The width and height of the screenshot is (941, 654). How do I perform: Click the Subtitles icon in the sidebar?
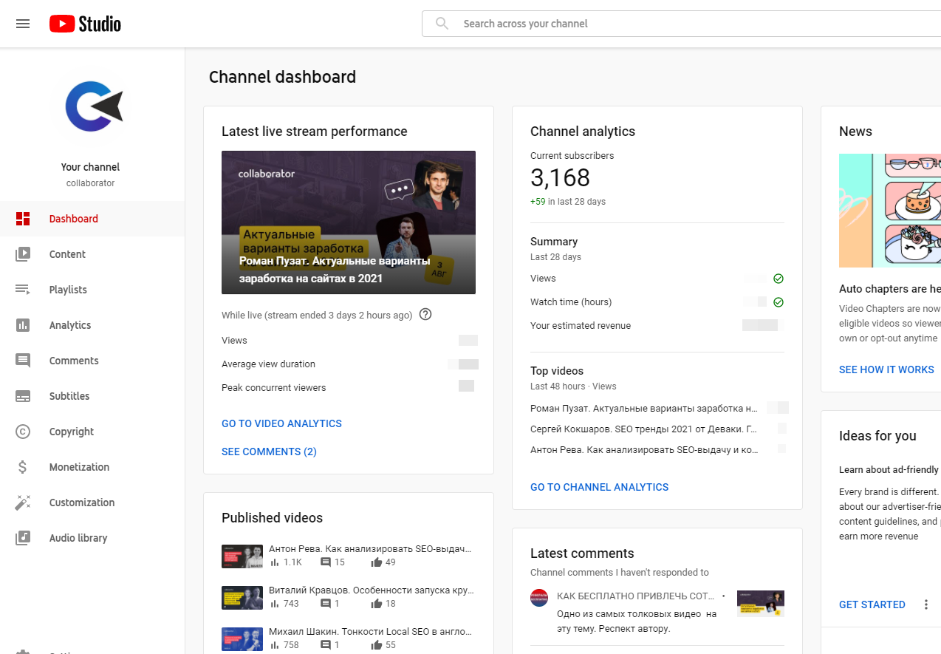pos(23,396)
